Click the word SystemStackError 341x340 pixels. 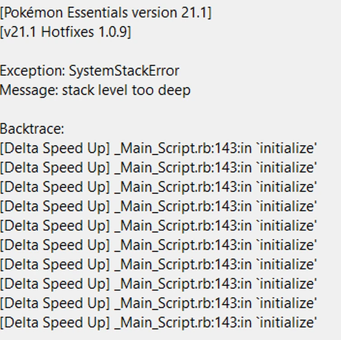tap(124, 71)
